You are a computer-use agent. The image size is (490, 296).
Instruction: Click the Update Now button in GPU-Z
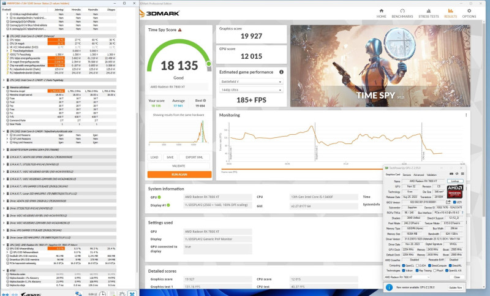tap(455, 287)
